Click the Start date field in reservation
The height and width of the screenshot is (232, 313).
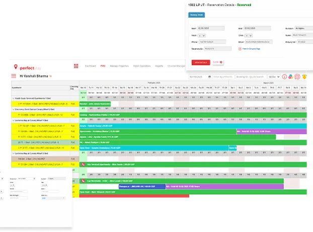[211, 28]
